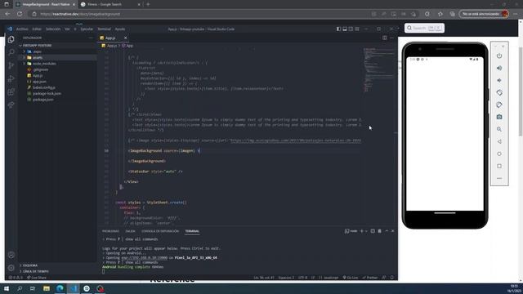The height and width of the screenshot is (294, 523).
Task: Toggle bottom panel layout icon
Action: [345, 29]
